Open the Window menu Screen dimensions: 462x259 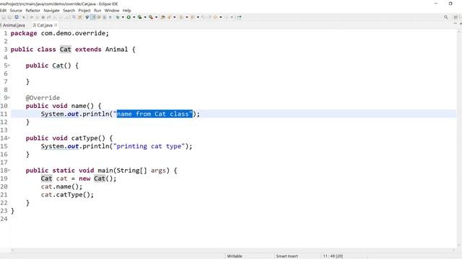(x=112, y=10)
